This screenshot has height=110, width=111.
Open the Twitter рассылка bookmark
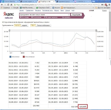(x=68, y=8)
